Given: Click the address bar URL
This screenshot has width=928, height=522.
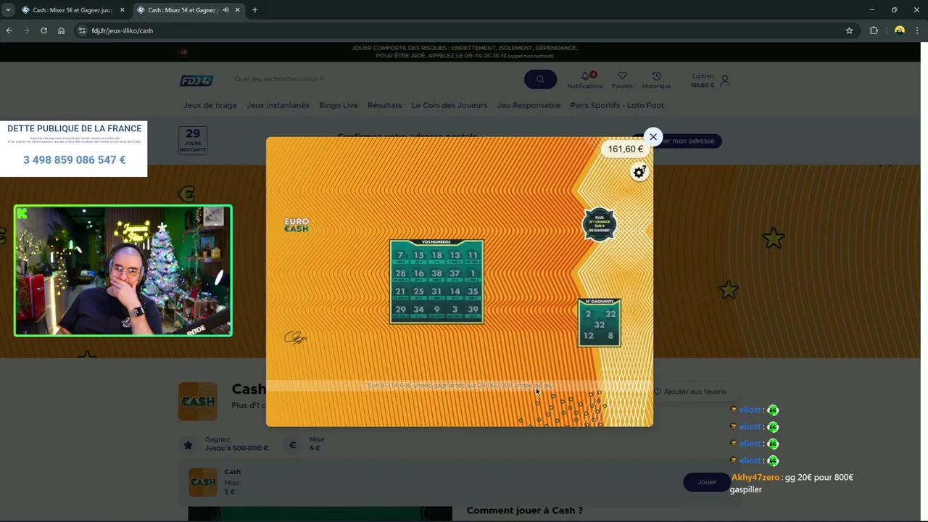Looking at the screenshot, I should pos(122,30).
